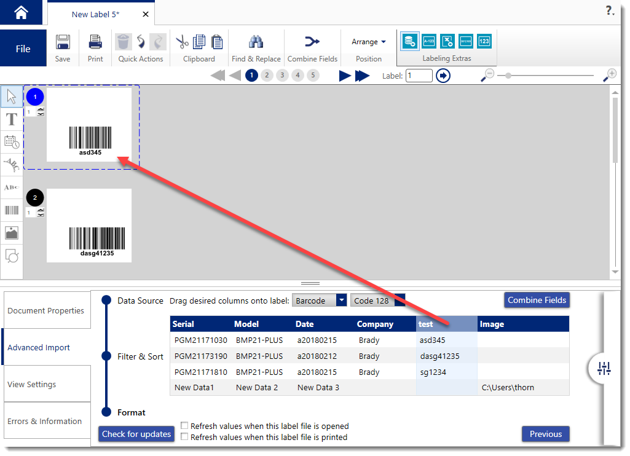The width and height of the screenshot is (630, 456).
Task: Open the View Settings tab
Action: (47, 384)
